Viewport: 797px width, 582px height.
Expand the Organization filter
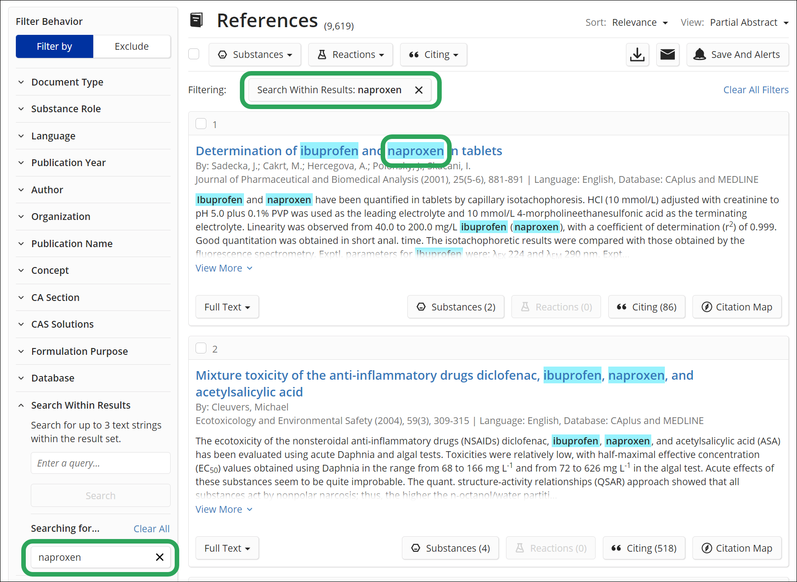point(93,216)
